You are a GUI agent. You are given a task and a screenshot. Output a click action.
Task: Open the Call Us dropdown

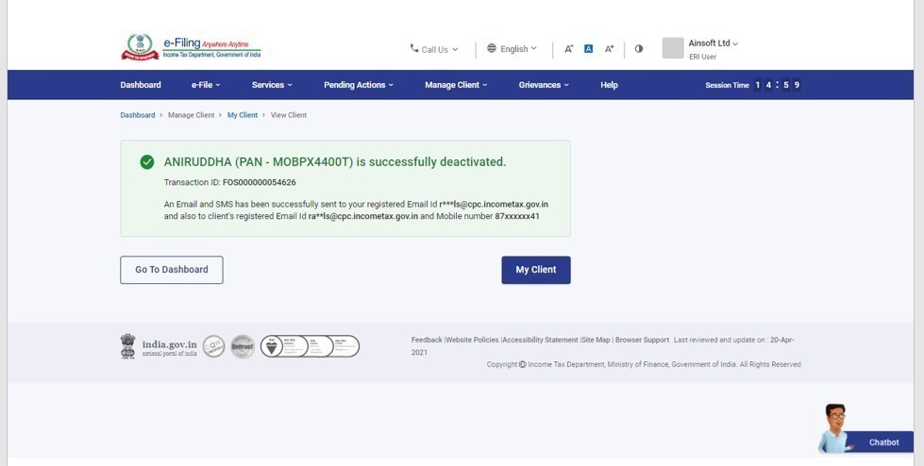tap(434, 49)
